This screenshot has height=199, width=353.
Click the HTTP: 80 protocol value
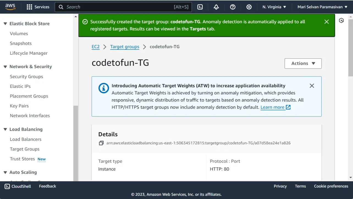219,169
